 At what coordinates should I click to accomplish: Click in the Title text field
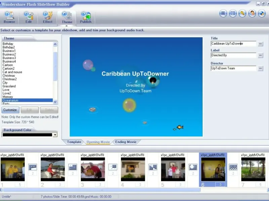233,44
